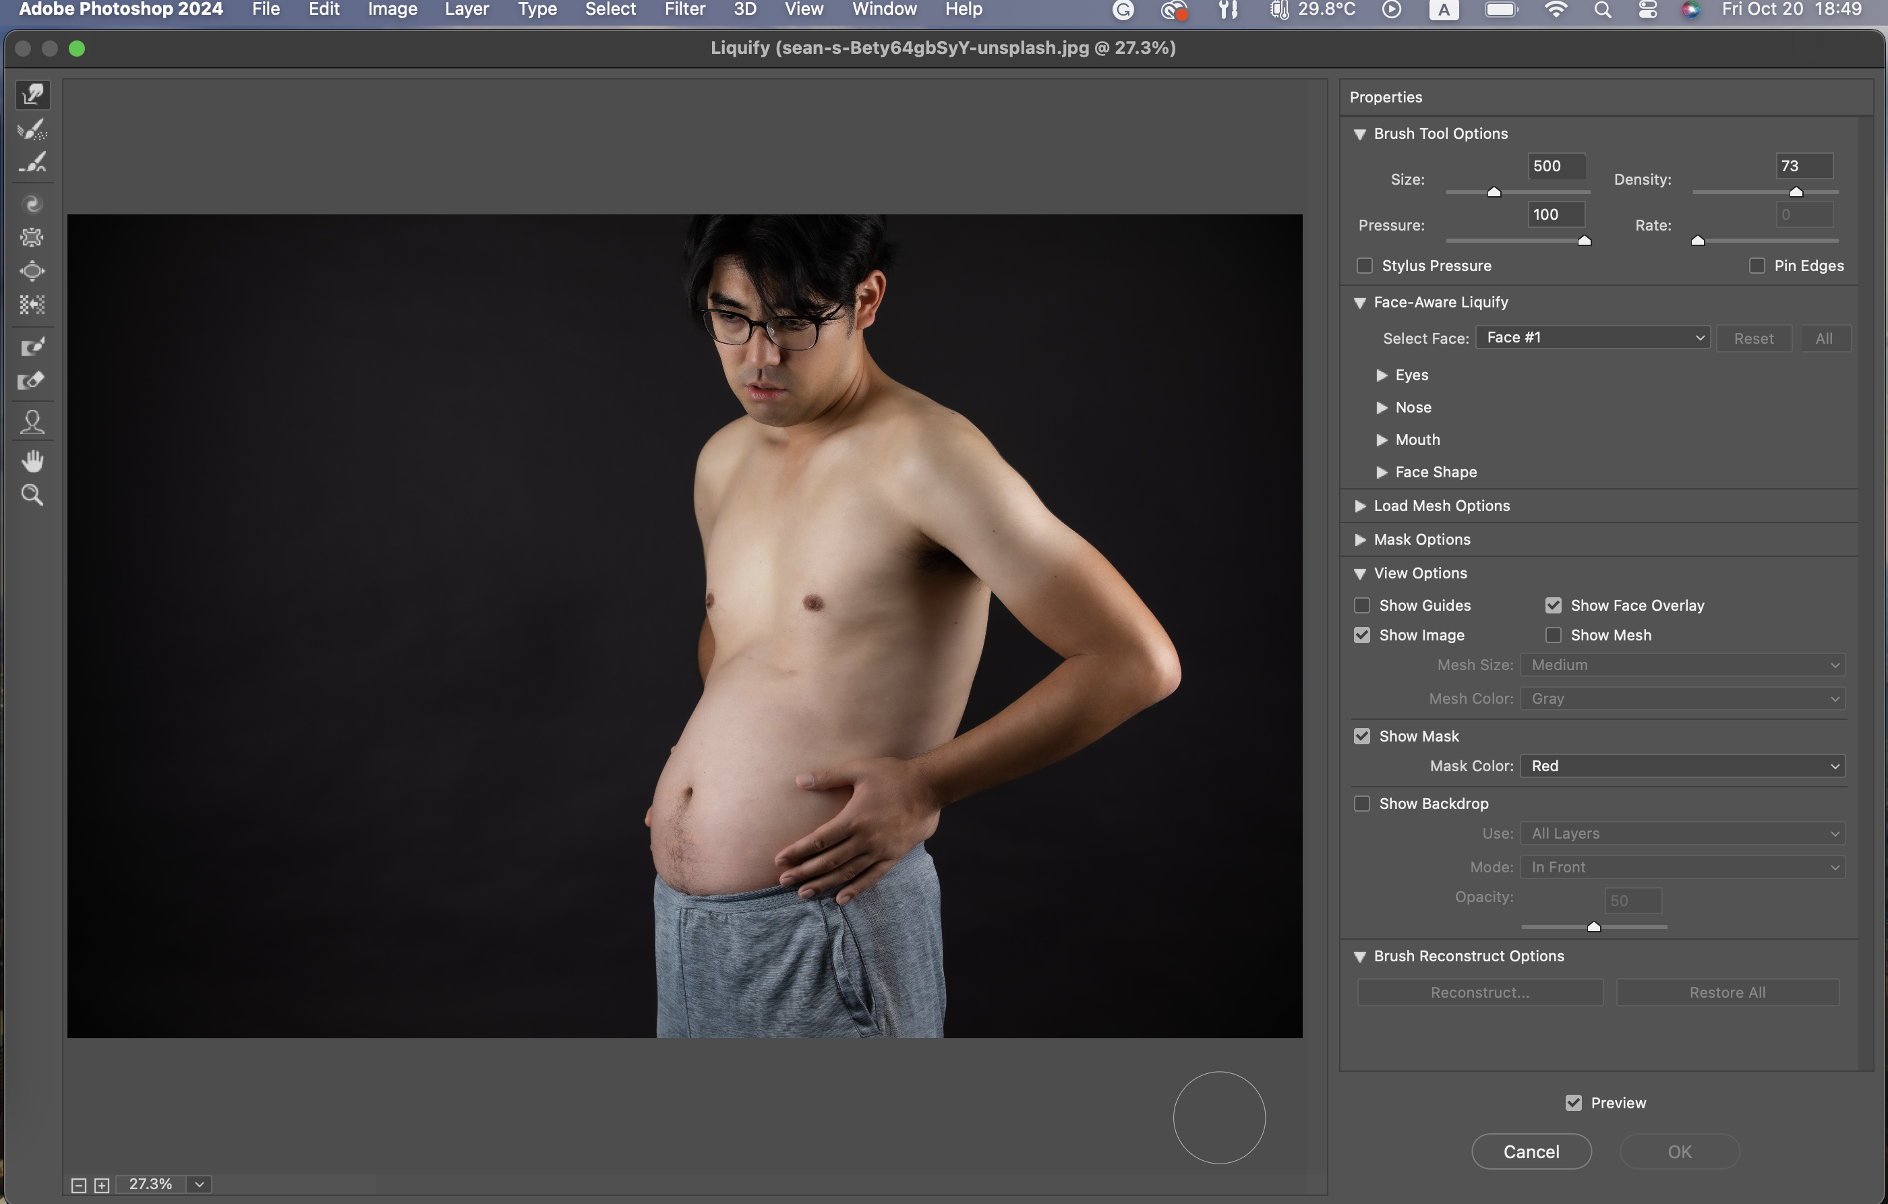Select the Zoom tool in Liquify
The width and height of the screenshot is (1888, 1204).
(32, 495)
